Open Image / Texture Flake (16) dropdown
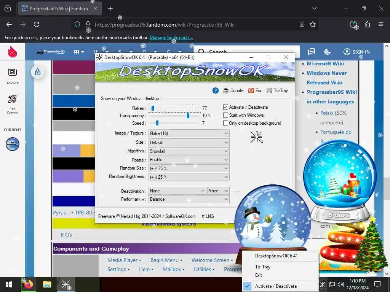The height and width of the screenshot is (292, 390). pos(189,133)
